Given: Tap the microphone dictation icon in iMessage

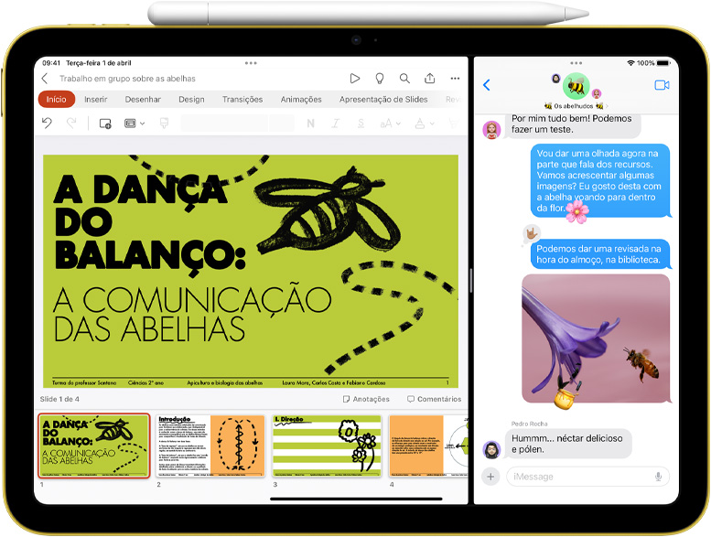Looking at the screenshot, I should point(658,477).
